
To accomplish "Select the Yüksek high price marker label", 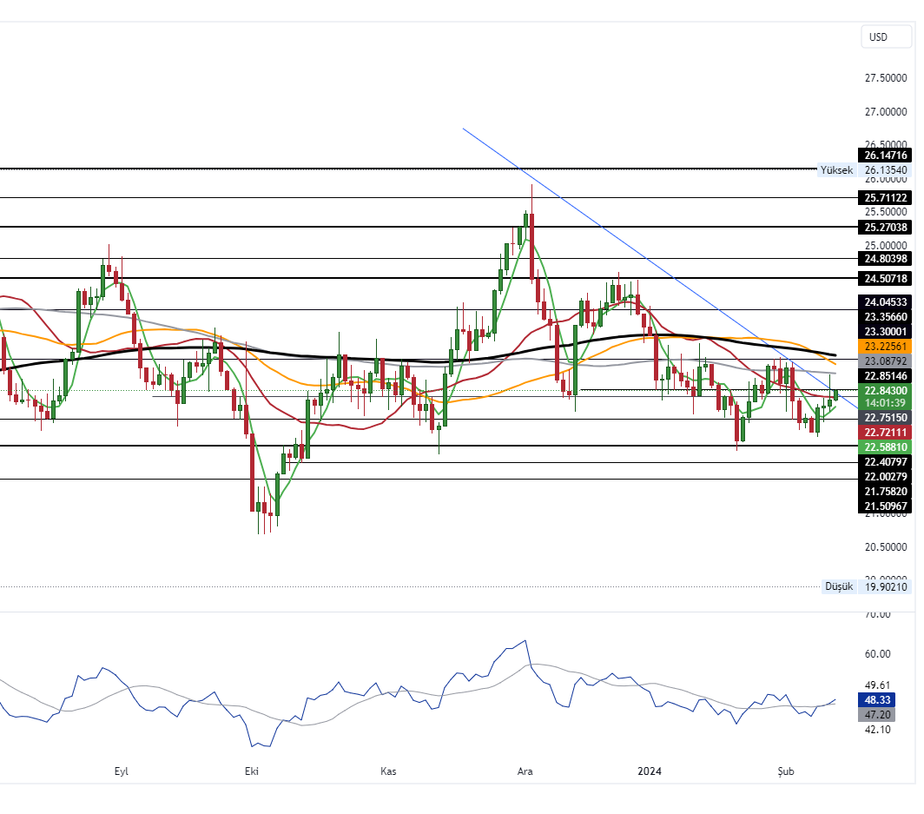I will [x=836, y=170].
